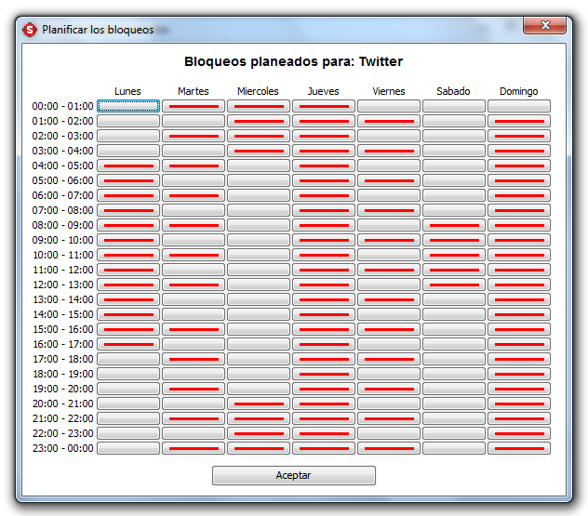
Task: Disable Domingo 18:00 - 19:00 block
Action: [x=519, y=374]
